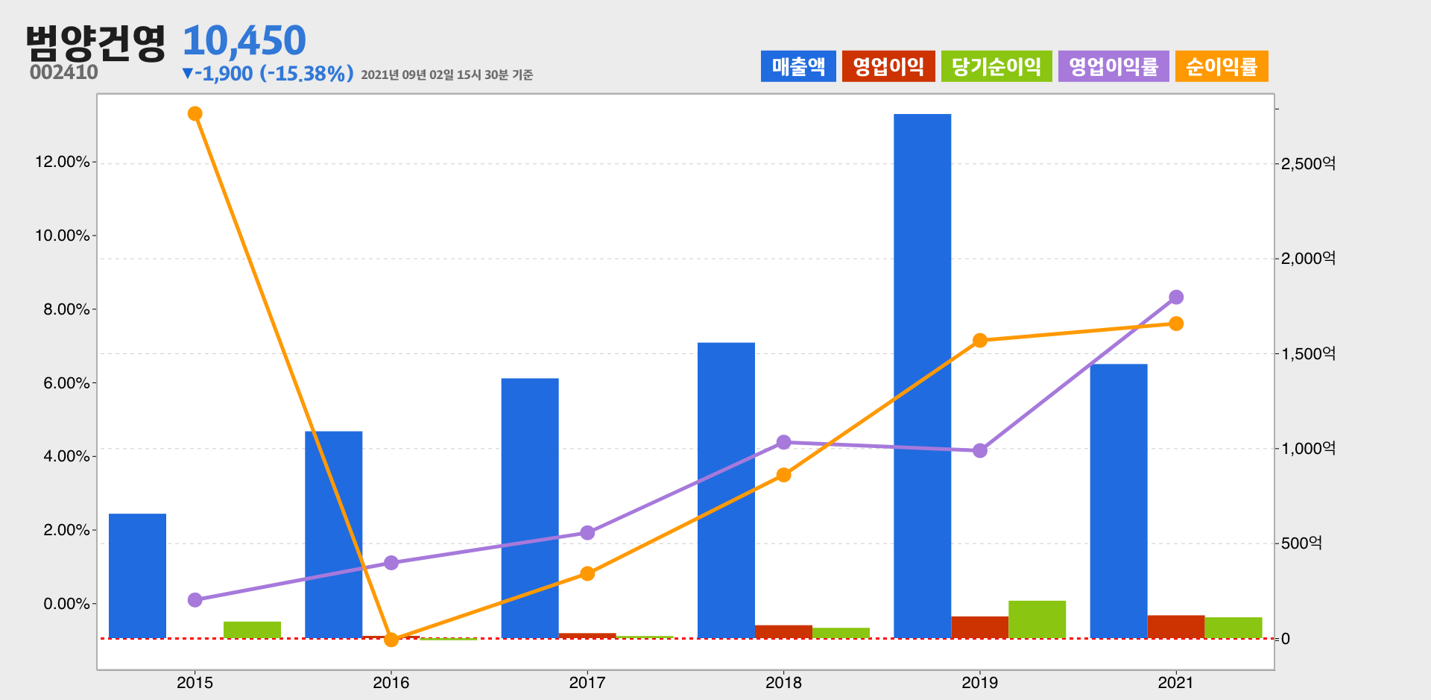
Task: Click the 2016 orange net margin point
Action: pyautogui.click(x=391, y=640)
